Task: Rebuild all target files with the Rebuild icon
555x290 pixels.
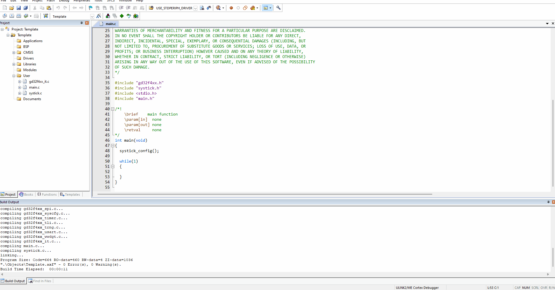Action: pyautogui.click(x=19, y=16)
